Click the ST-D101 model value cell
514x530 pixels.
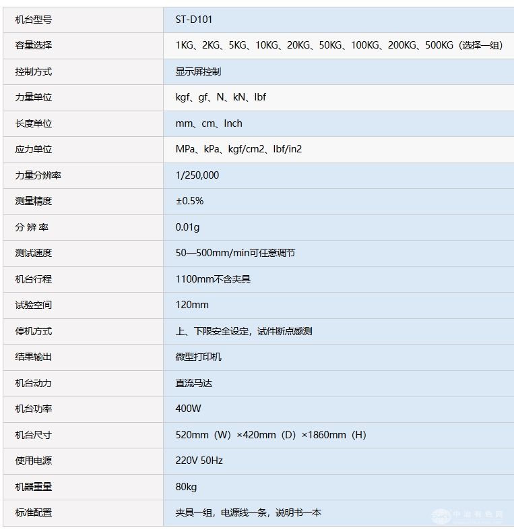pos(194,20)
